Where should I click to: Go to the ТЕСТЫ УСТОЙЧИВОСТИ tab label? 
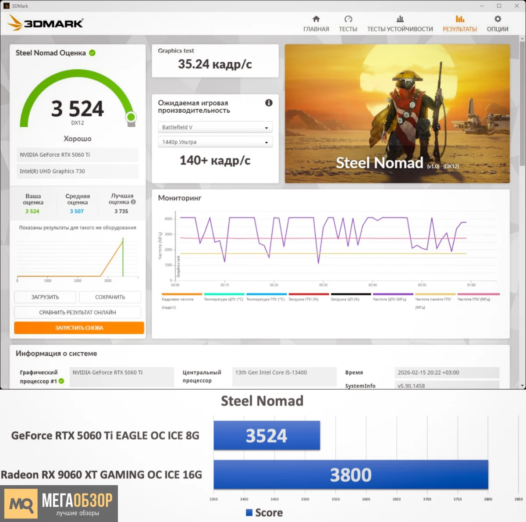point(400,29)
